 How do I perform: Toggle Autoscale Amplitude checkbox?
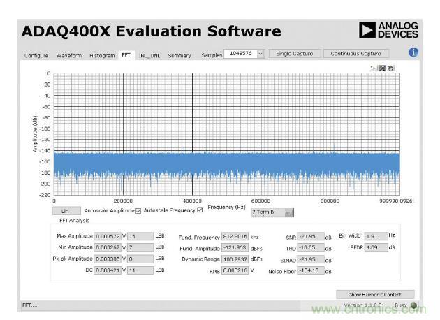point(138,210)
